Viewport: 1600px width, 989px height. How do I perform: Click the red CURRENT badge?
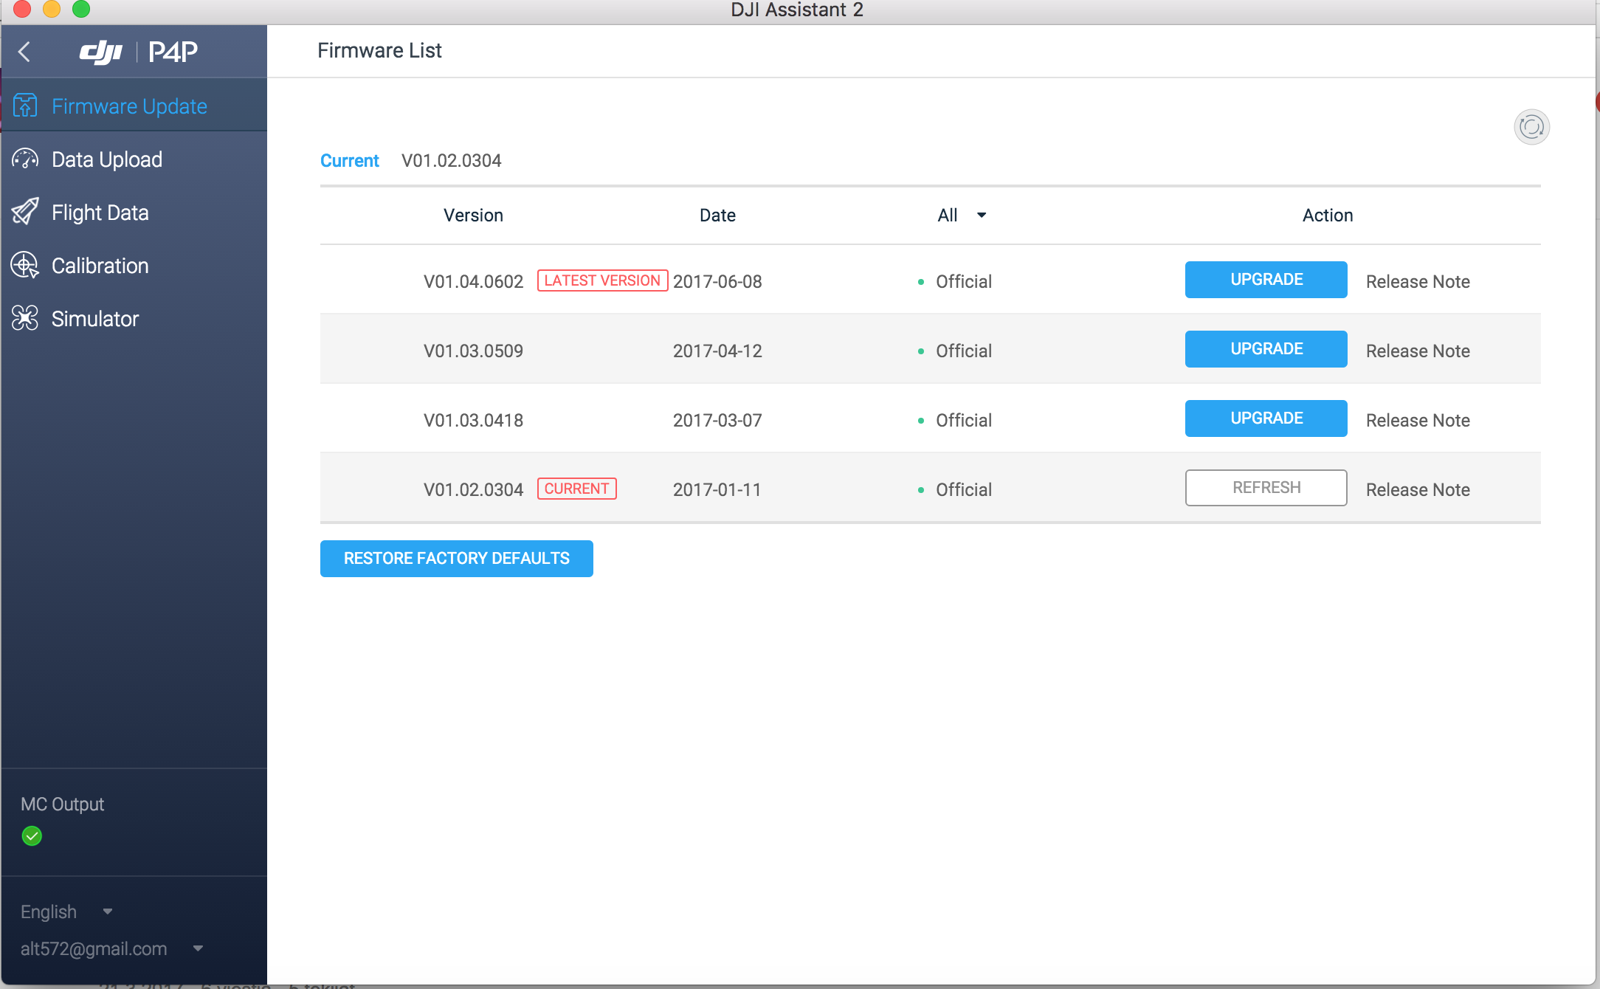(576, 489)
